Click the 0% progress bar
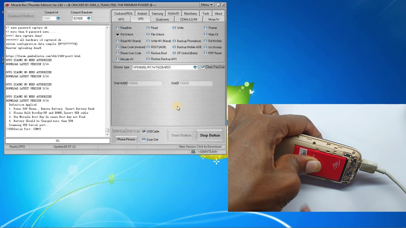 pos(57,141)
